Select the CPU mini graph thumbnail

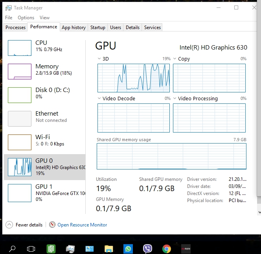tap(20, 48)
